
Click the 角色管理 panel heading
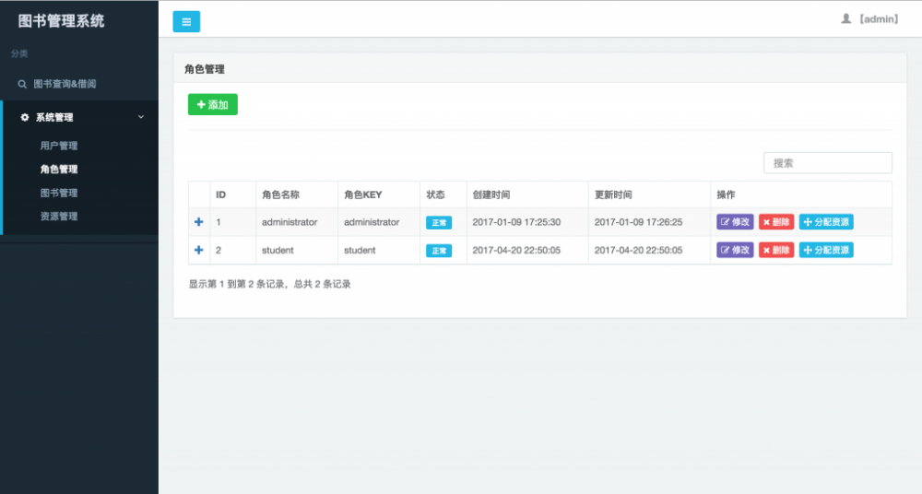coord(205,69)
